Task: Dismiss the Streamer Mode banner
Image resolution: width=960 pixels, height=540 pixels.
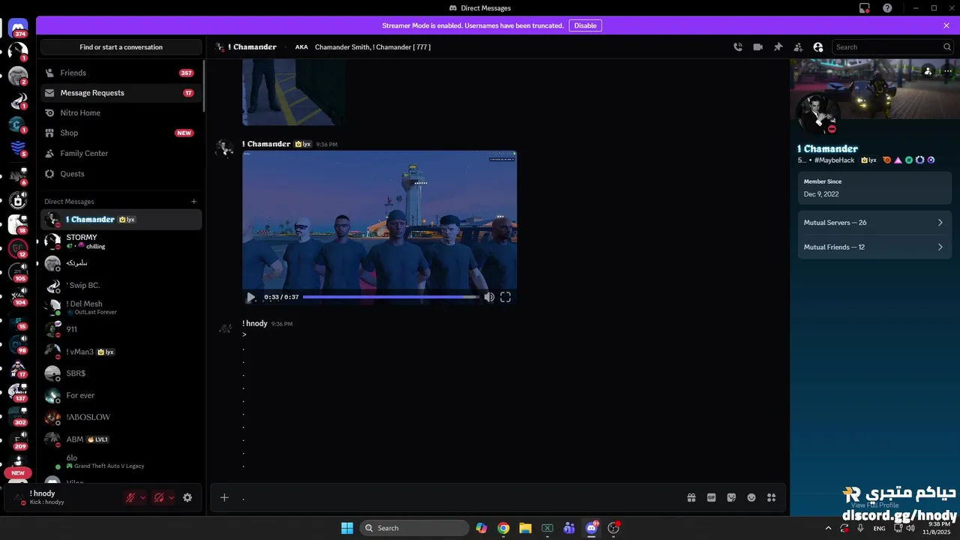Action: click(946, 25)
